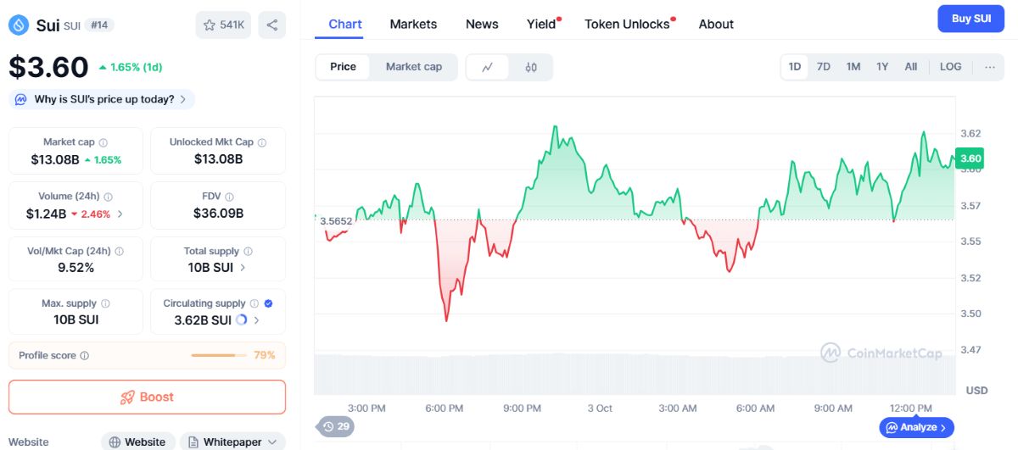Viewport: 1018px width, 450px height.
Task: Set chart range to 1M
Action: click(853, 66)
